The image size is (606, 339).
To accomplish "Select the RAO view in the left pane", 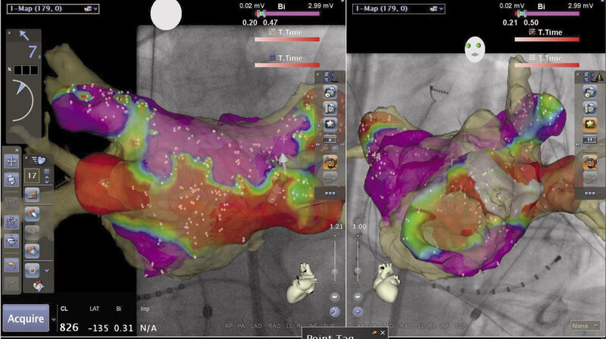I will click(274, 326).
